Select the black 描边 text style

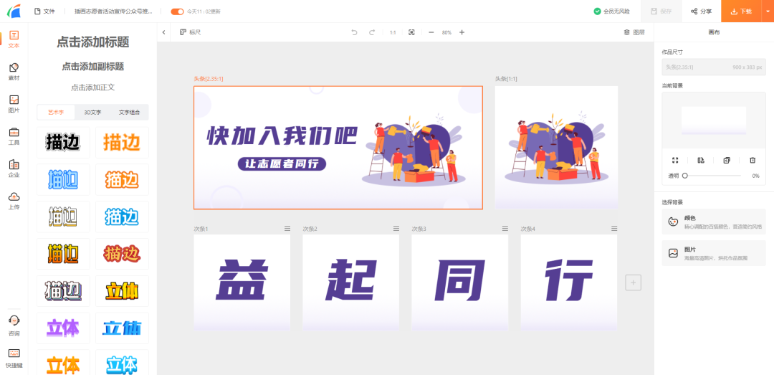pyautogui.click(x=63, y=142)
